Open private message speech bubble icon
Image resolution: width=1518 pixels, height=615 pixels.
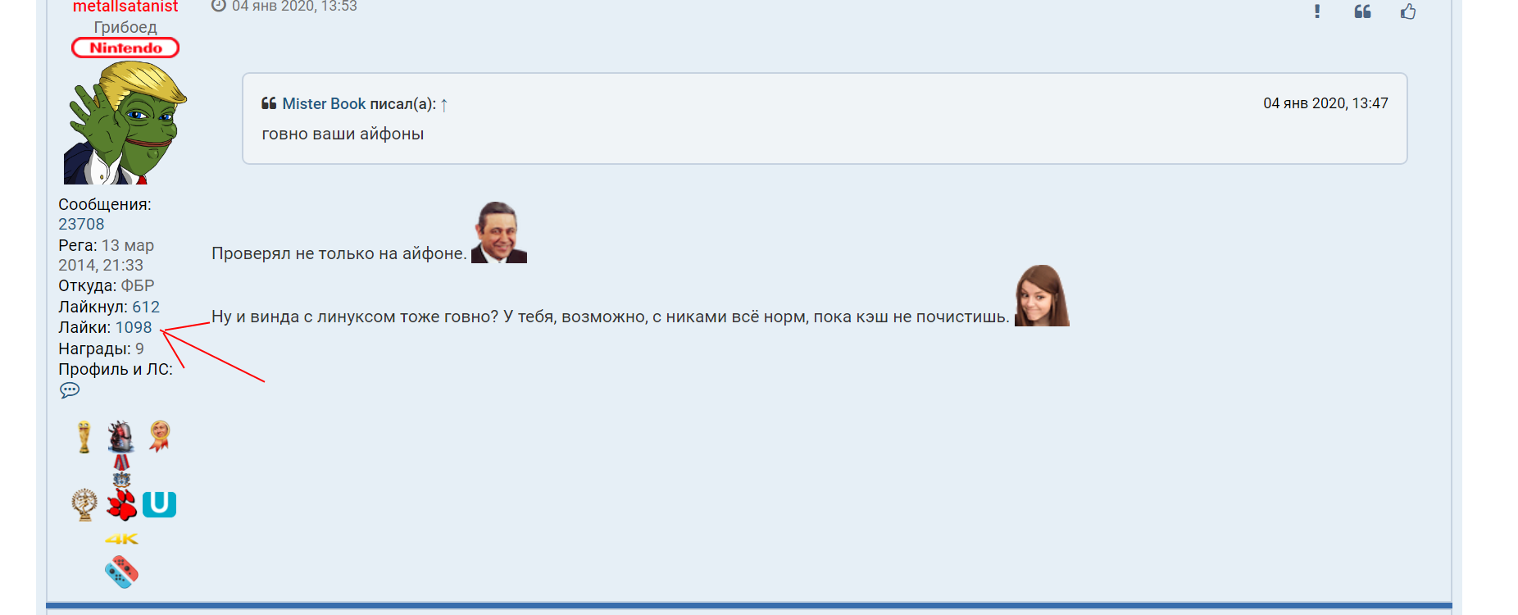(x=70, y=390)
